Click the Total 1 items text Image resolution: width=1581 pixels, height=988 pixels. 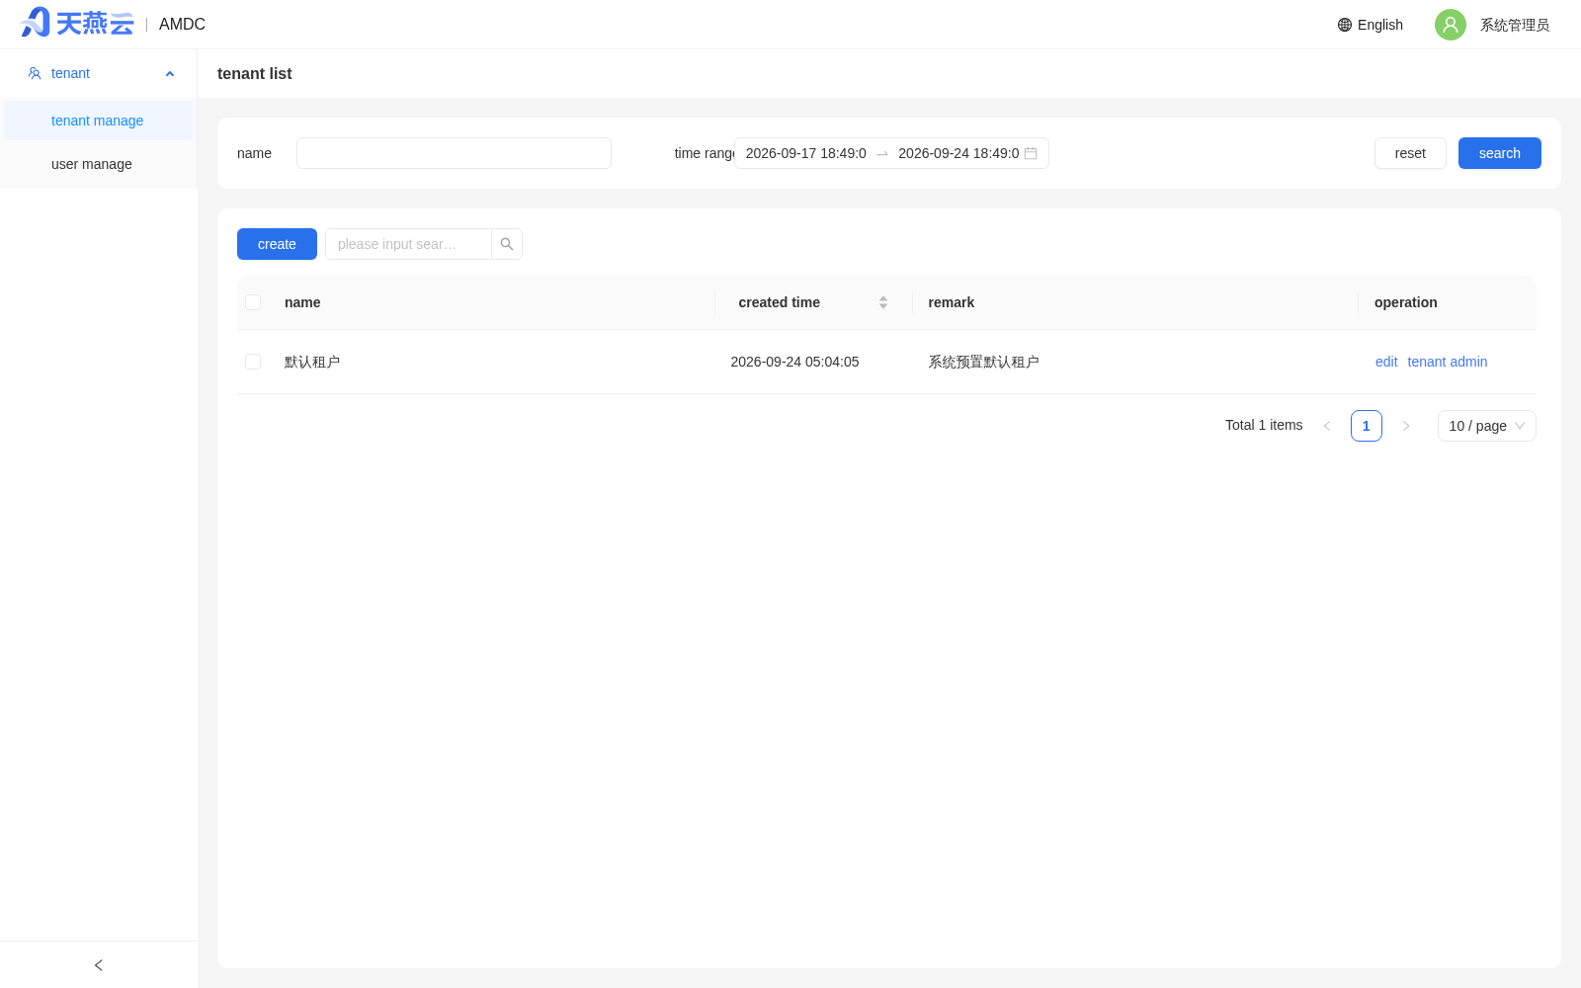coord(1264,425)
